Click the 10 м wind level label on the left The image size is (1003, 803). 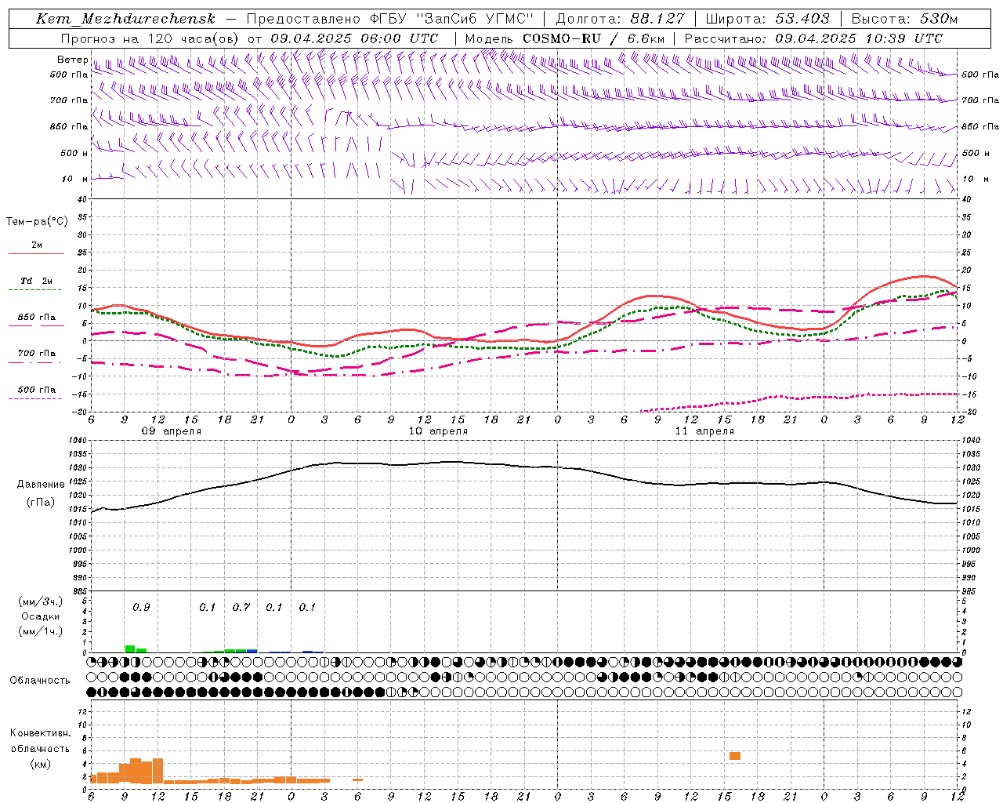(x=75, y=179)
